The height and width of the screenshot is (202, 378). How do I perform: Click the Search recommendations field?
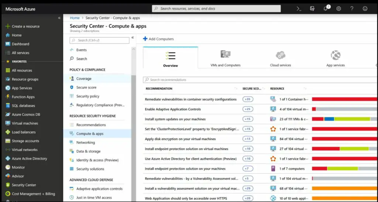click(260, 79)
